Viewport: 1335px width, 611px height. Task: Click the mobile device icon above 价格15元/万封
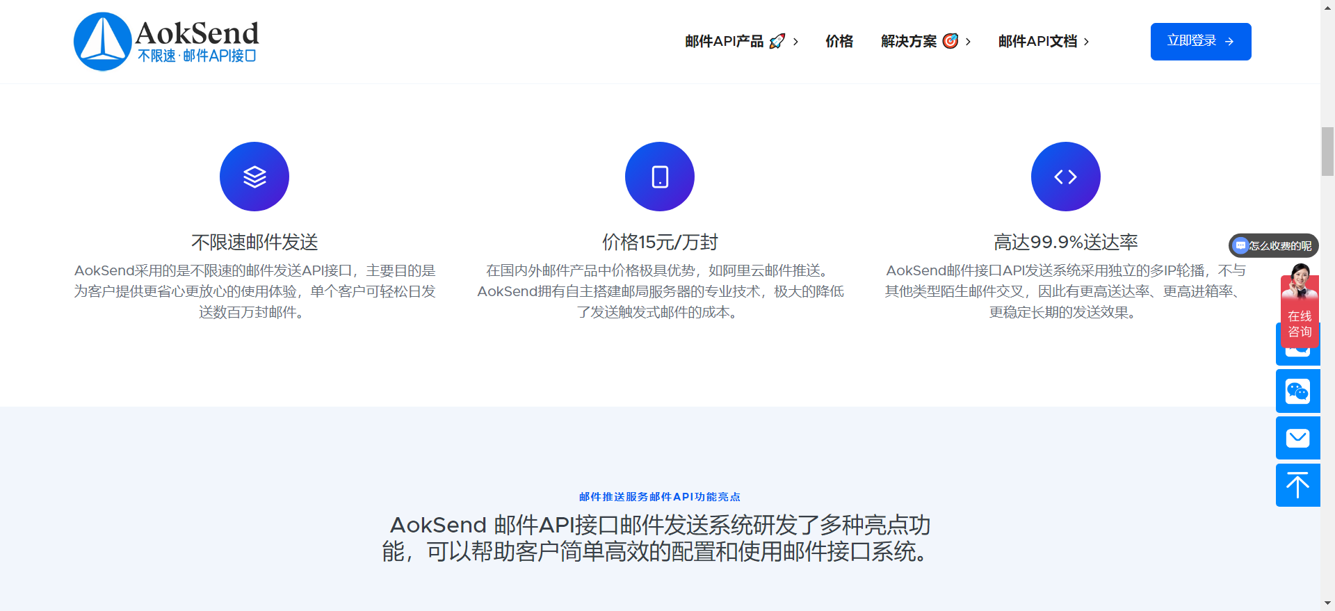660,177
